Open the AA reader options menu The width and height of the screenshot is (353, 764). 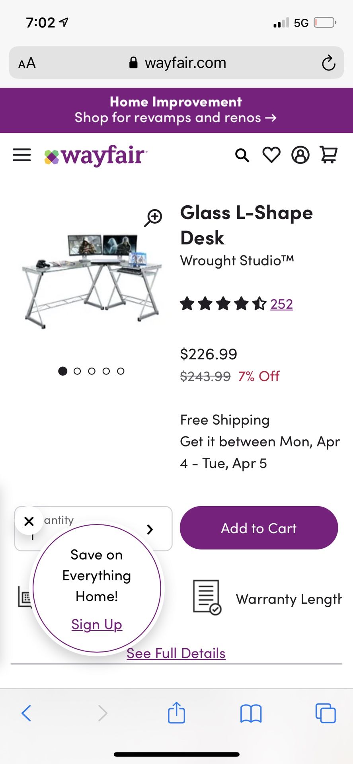point(27,63)
